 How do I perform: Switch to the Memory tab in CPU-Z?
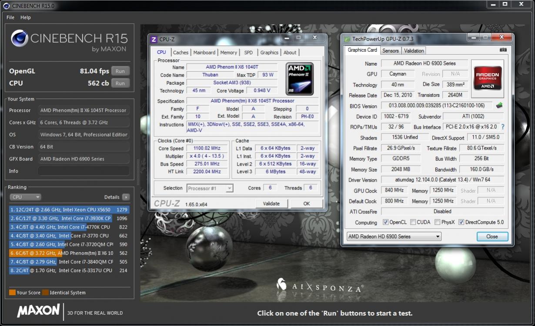click(x=229, y=53)
